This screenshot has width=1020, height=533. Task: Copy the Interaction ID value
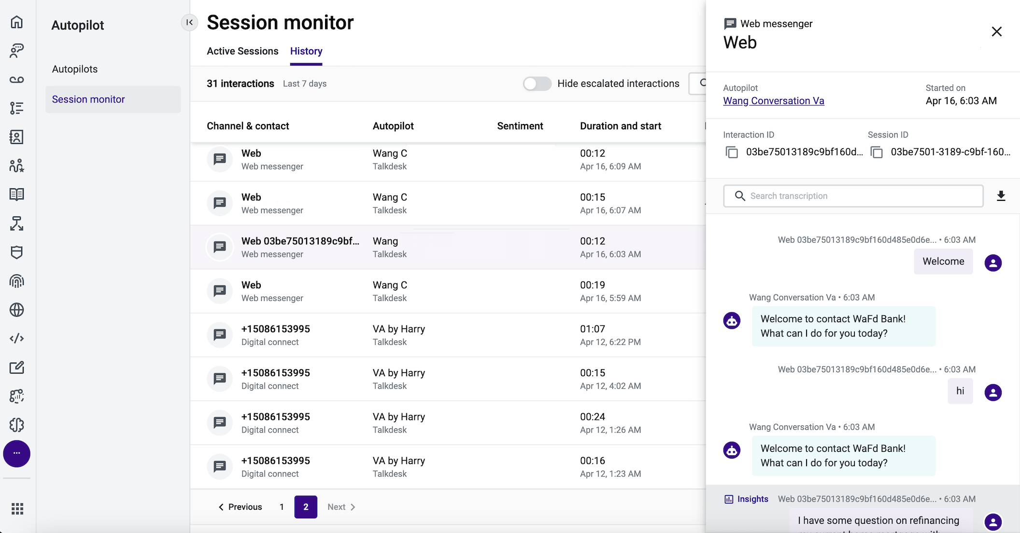coord(732,152)
